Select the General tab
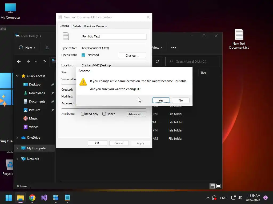 tap(65, 26)
